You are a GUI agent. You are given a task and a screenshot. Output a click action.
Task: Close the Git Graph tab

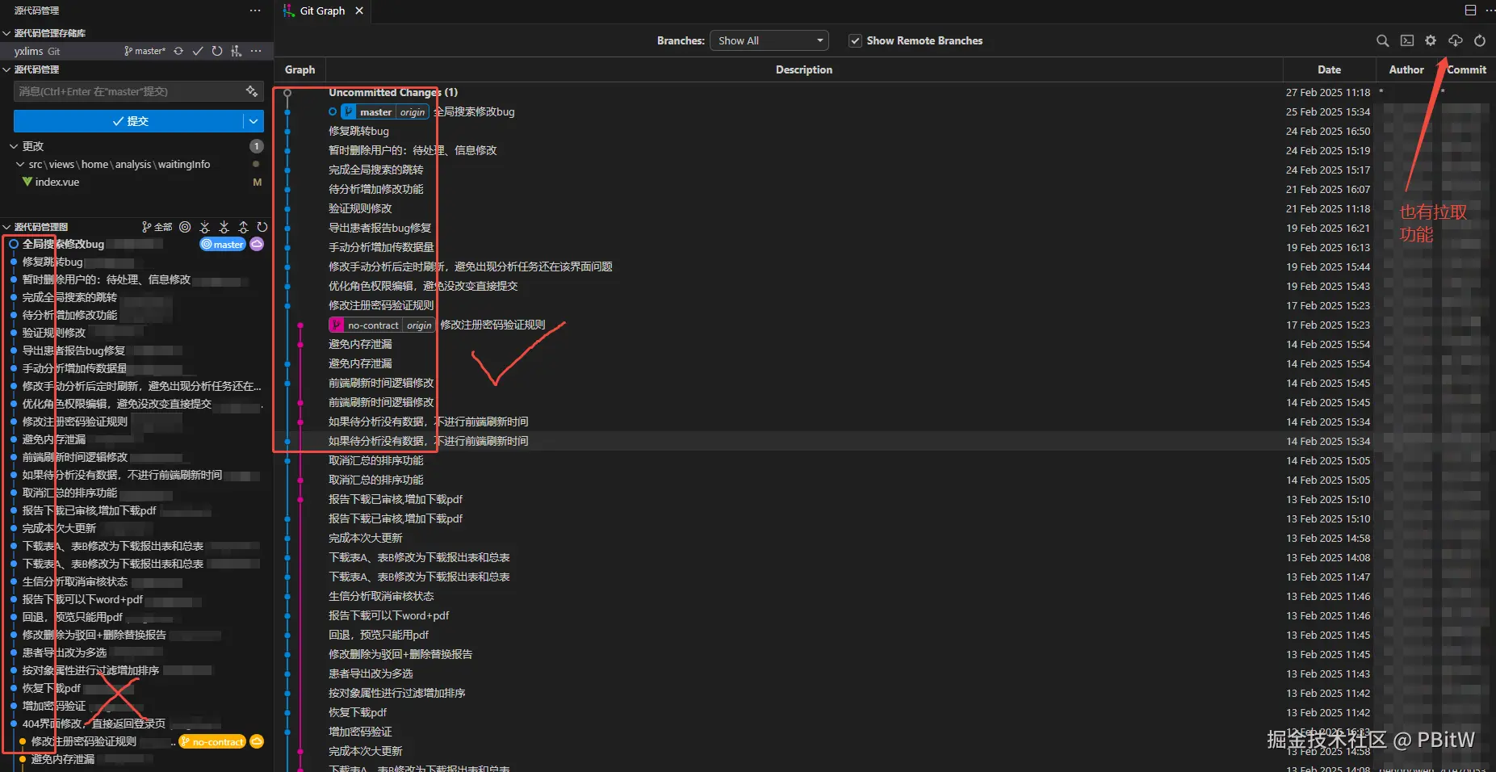359,10
